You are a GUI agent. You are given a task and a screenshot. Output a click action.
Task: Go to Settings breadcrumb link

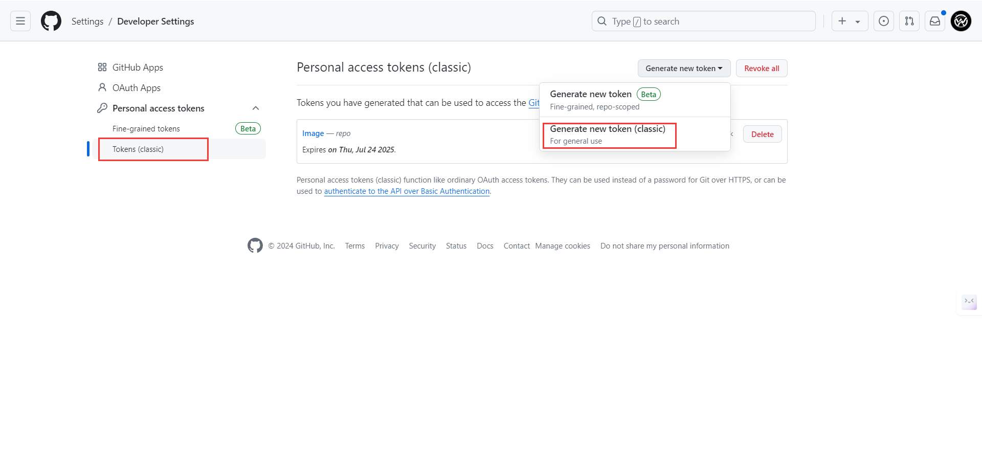[x=87, y=21]
